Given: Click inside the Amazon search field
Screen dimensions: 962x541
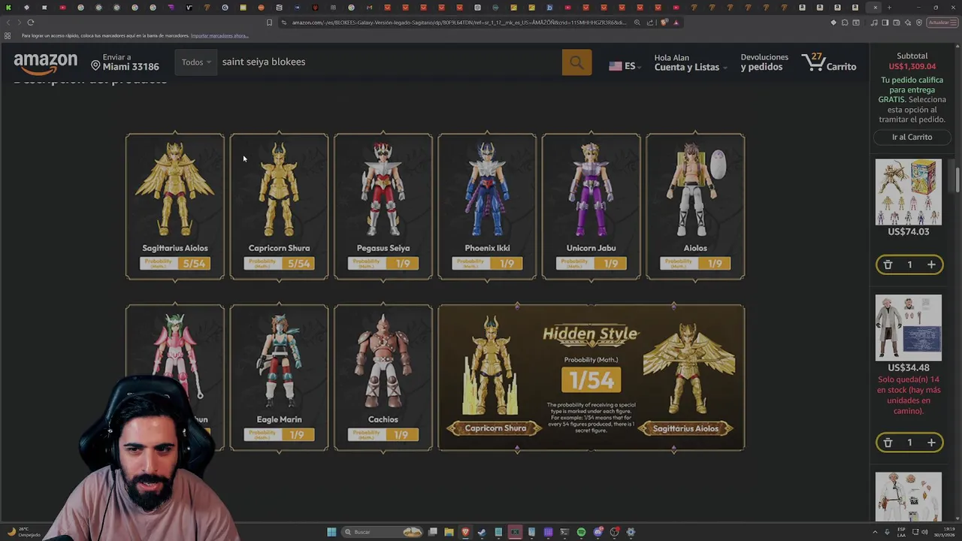Looking at the screenshot, I should [x=389, y=62].
